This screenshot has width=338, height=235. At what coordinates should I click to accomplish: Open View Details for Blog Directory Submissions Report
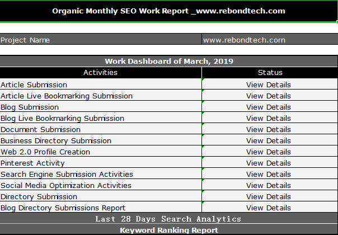(269, 208)
